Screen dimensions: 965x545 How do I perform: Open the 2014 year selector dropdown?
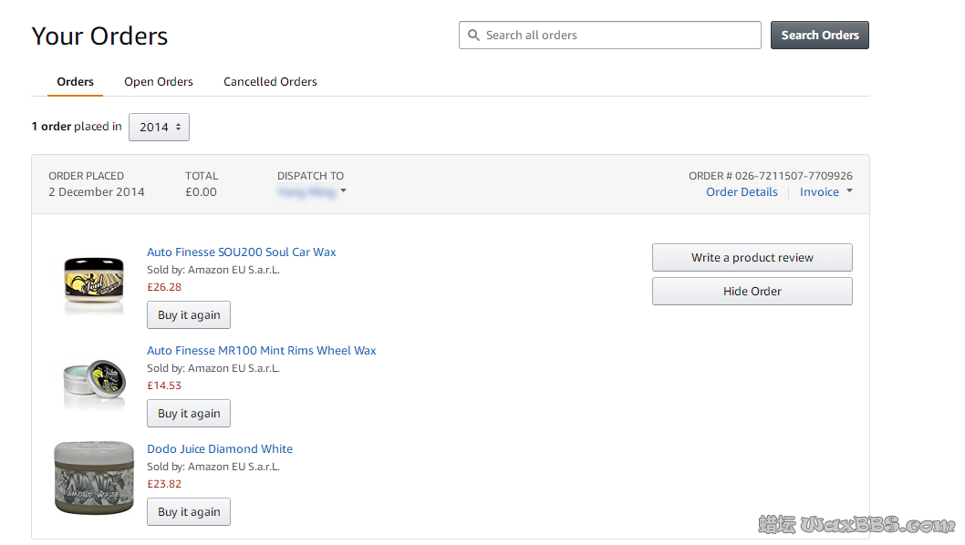pyautogui.click(x=159, y=128)
